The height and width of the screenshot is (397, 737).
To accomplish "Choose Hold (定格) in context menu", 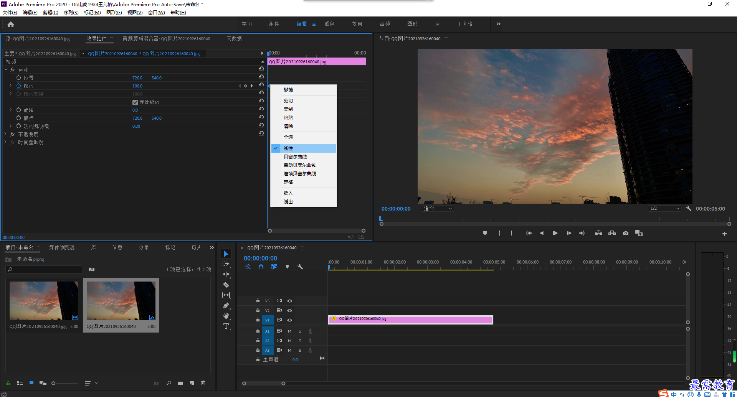I will click(304, 182).
